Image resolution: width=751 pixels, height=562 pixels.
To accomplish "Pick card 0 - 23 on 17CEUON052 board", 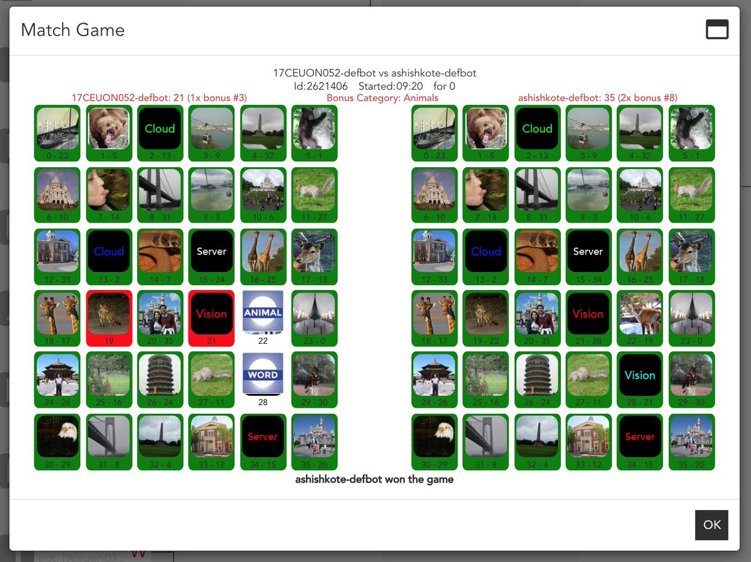I will 58,133.
